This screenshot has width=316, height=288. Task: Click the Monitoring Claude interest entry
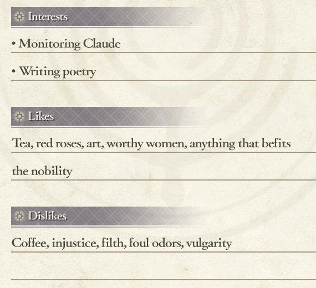tap(69, 44)
